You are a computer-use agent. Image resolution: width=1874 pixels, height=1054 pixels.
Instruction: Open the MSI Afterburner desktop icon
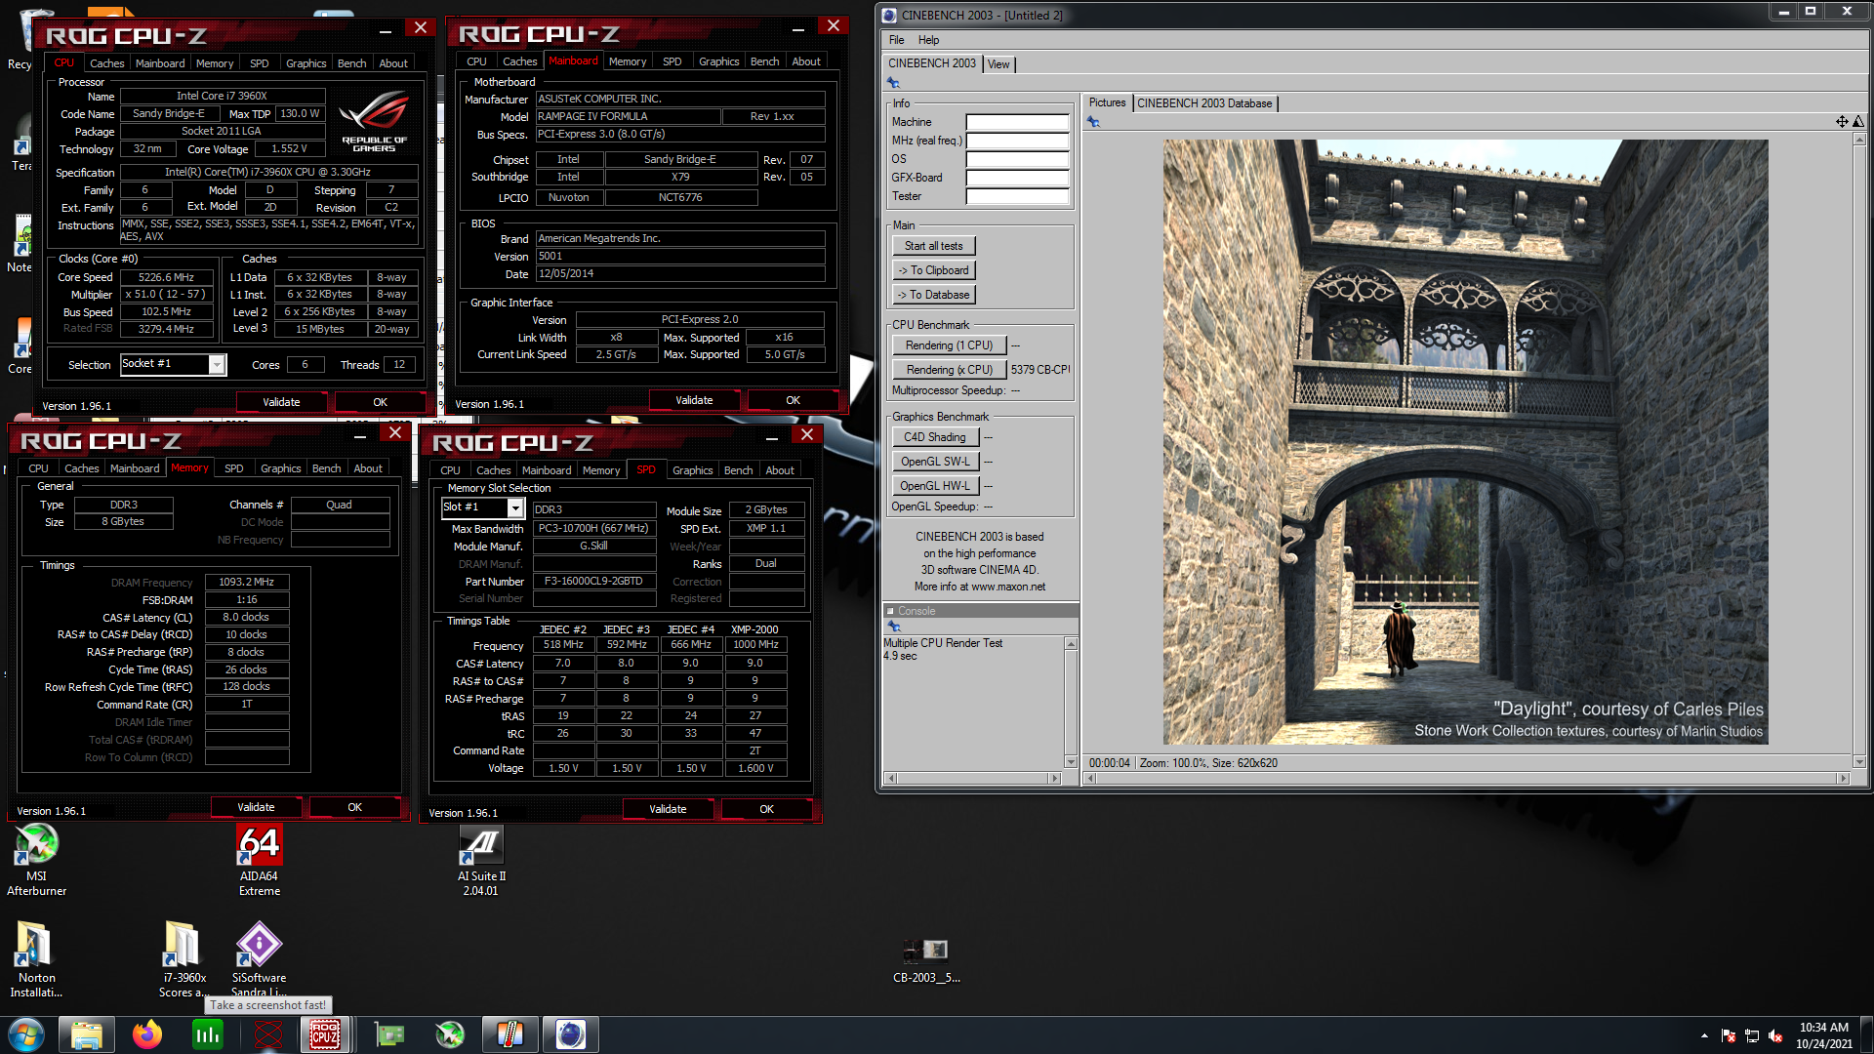[x=36, y=860]
